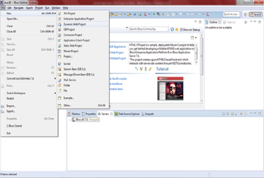The image size is (264, 178).
Task: Click the Tutorial heading
Action: tap(162, 69)
